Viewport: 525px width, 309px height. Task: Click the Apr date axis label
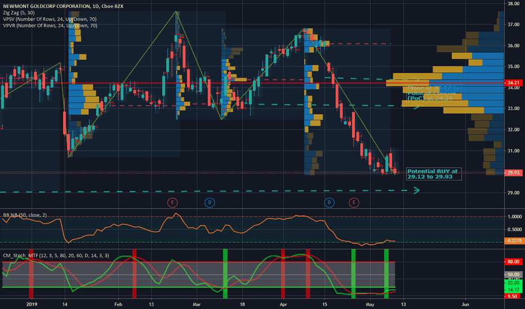tap(283, 305)
